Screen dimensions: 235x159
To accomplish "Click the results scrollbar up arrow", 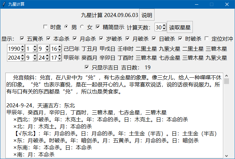I will (226, 76).
